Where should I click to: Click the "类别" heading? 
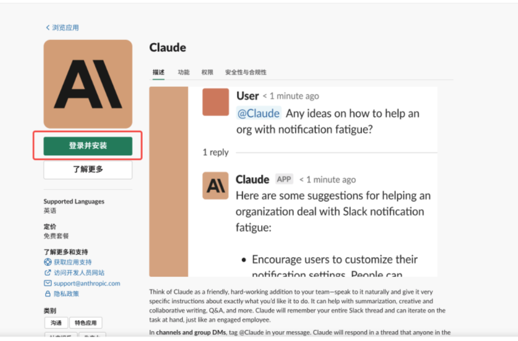coord(50,310)
